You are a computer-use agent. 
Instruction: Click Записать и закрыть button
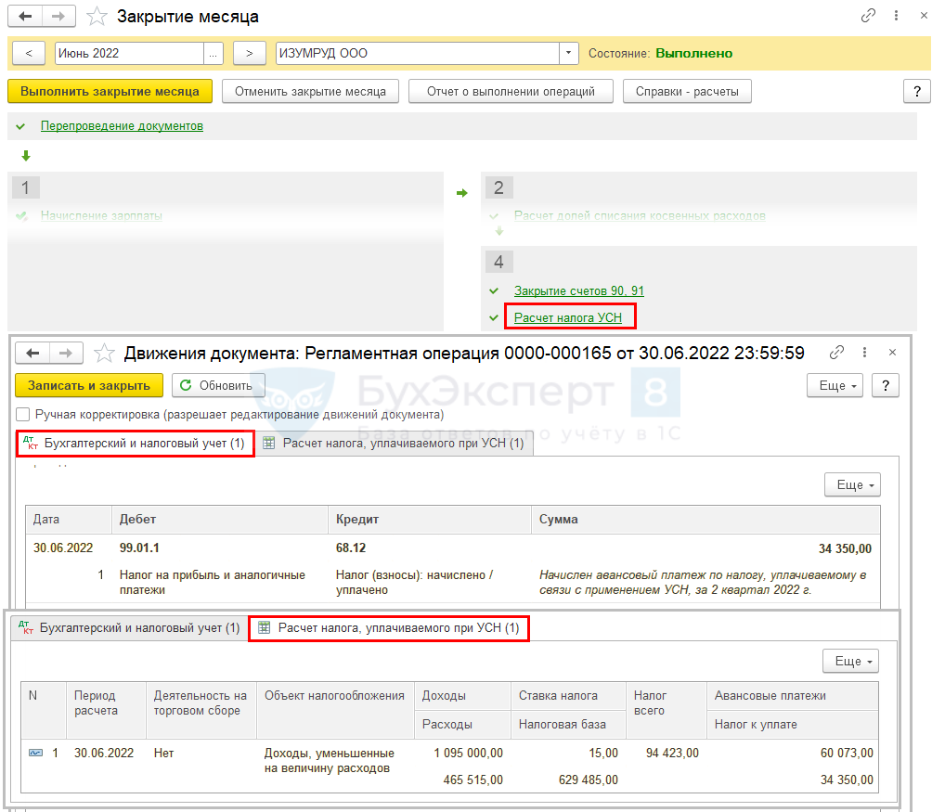[89, 385]
